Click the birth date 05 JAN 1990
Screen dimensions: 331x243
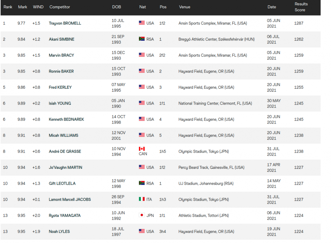(118, 103)
